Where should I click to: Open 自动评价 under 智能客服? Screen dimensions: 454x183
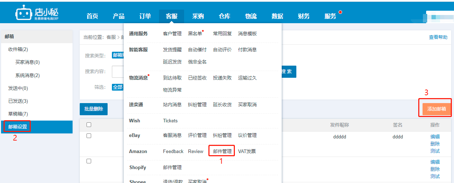pos(222,50)
